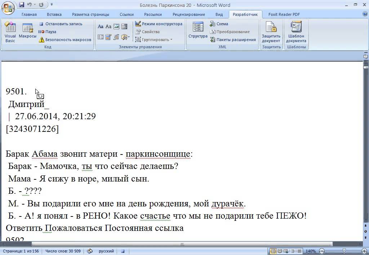Select the Разработчик tab
Screen dimensions: 369x255
coord(245,14)
